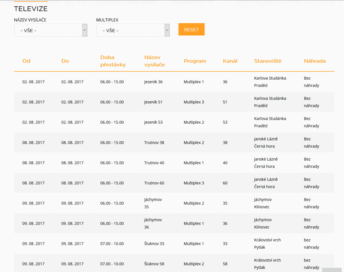
Task: Click the Od column header
Action: (26, 61)
